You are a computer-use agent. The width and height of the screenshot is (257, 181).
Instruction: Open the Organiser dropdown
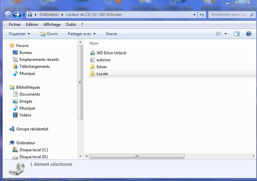(19, 34)
